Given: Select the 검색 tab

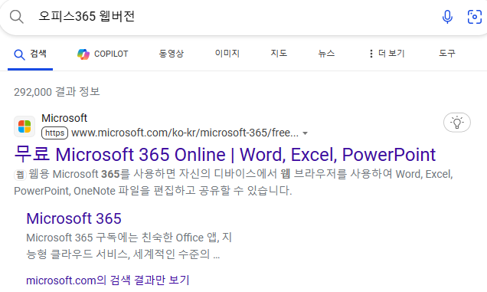Looking at the screenshot, I should (30, 54).
